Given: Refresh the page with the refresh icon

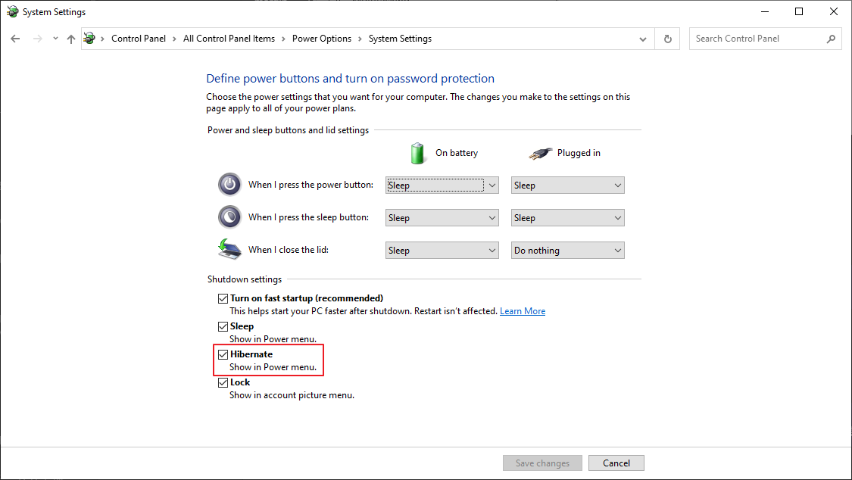Looking at the screenshot, I should click(668, 39).
